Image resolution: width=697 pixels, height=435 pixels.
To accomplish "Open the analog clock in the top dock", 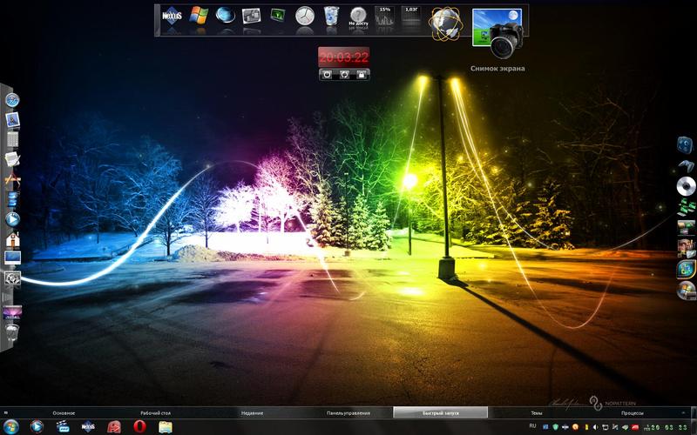I will tap(304, 16).
